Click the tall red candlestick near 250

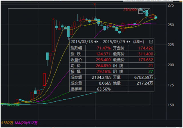click(x=53, y=35)
